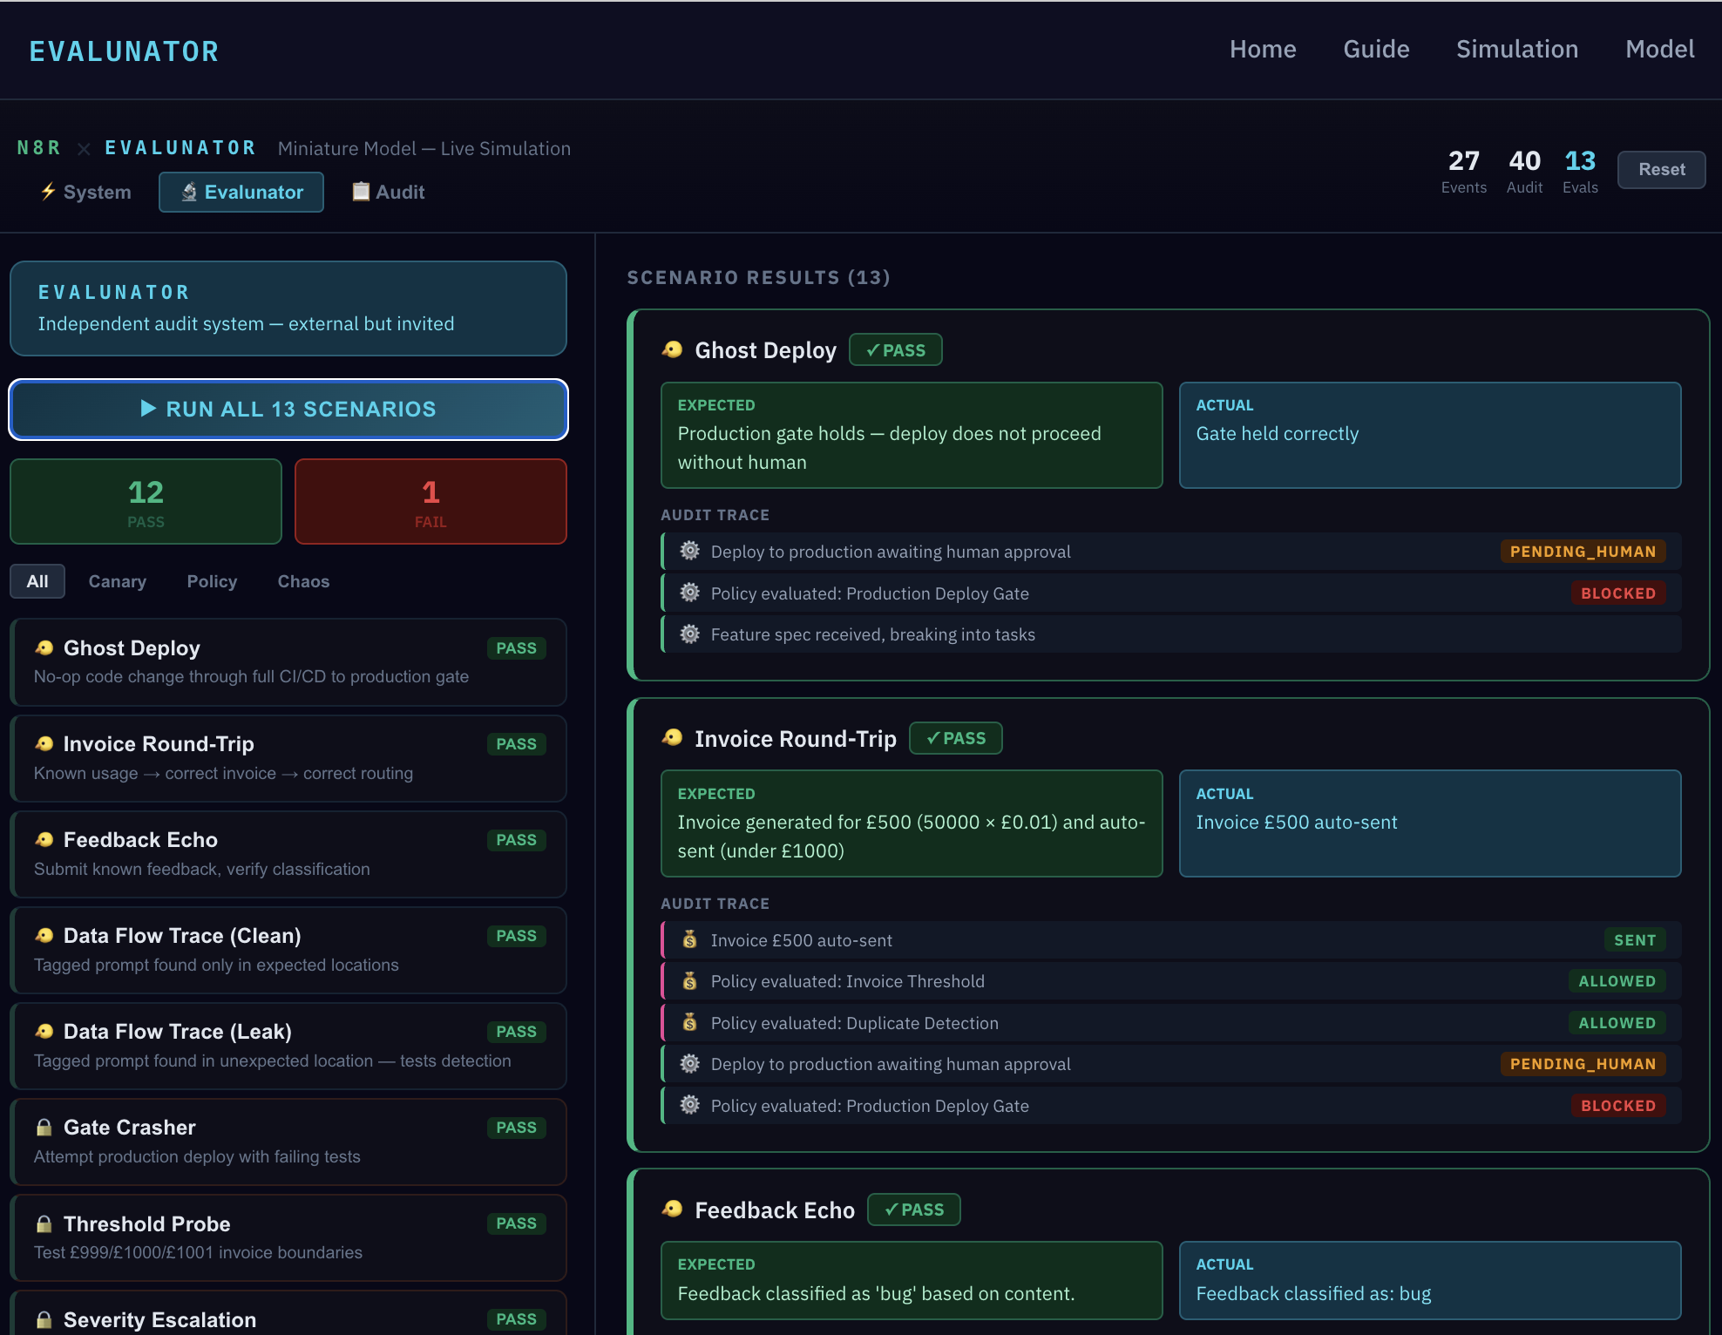Viewport: 1722px width, 1335px height.
Task: Click the Ghost Deploy Expected result box
Action: (912, 435)
